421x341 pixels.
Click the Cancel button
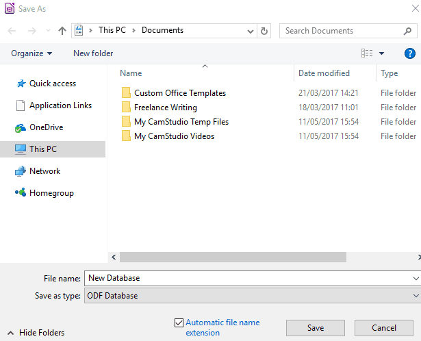[x=384, y=328]
